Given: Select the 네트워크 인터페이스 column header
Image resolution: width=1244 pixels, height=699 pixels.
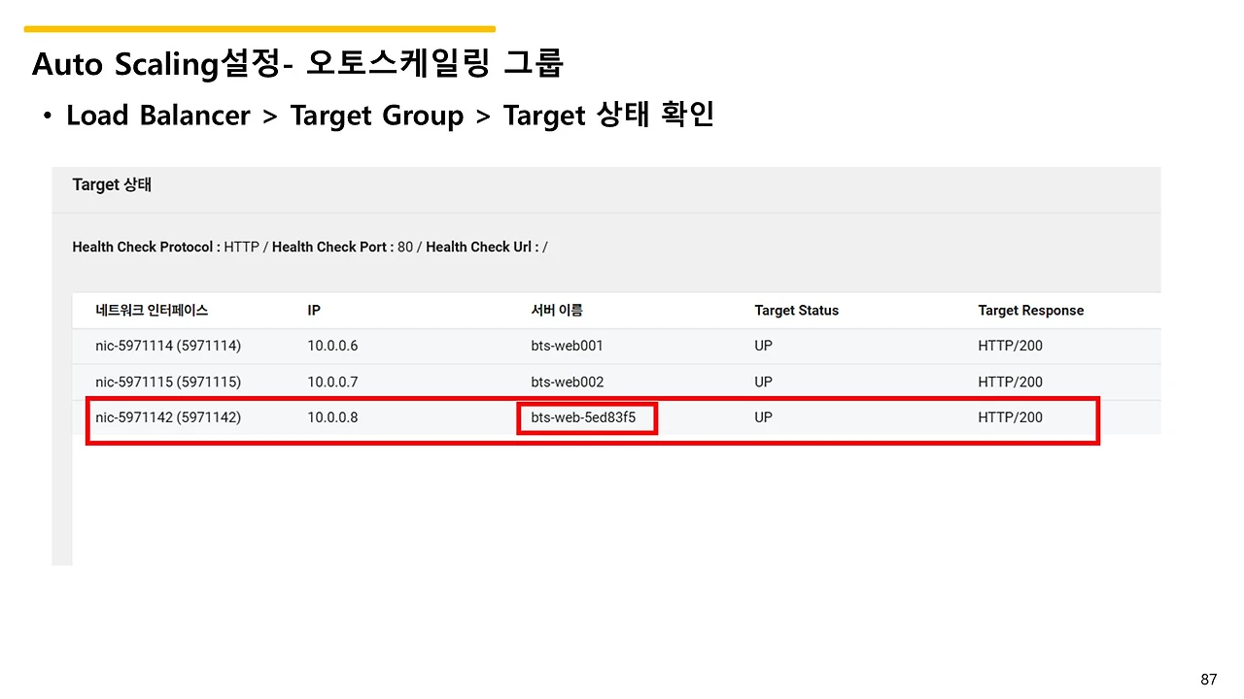Looking at the screenshot, I should (x=152, y=311).
